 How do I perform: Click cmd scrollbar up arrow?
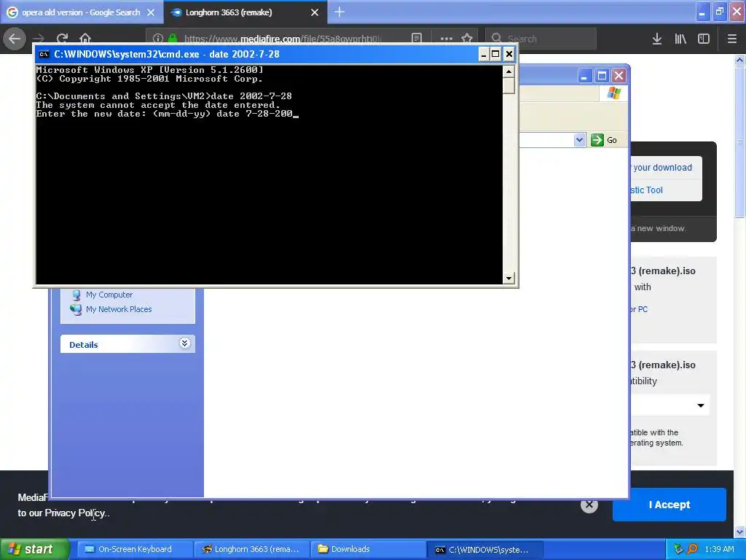tap(509, 71)
